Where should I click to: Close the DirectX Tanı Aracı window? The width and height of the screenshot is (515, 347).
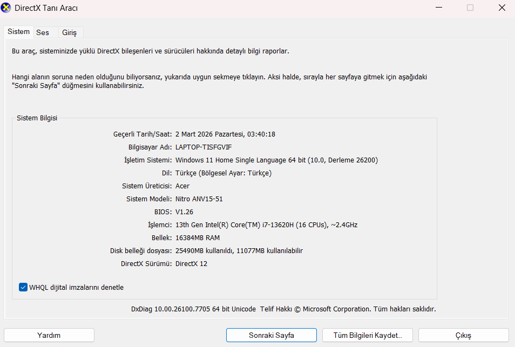[500, 8]
